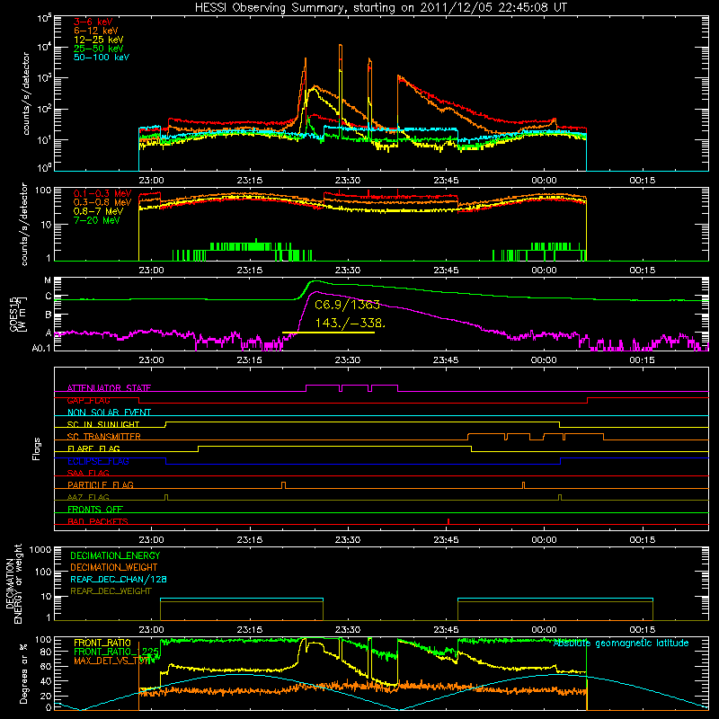The image size is (719, 719).
Task: Select the olive FLAG label above FRONTS_OFF
Action: point(88,497)
